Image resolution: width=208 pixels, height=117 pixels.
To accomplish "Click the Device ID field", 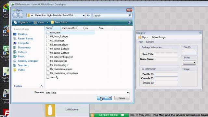I will [166, 83].
